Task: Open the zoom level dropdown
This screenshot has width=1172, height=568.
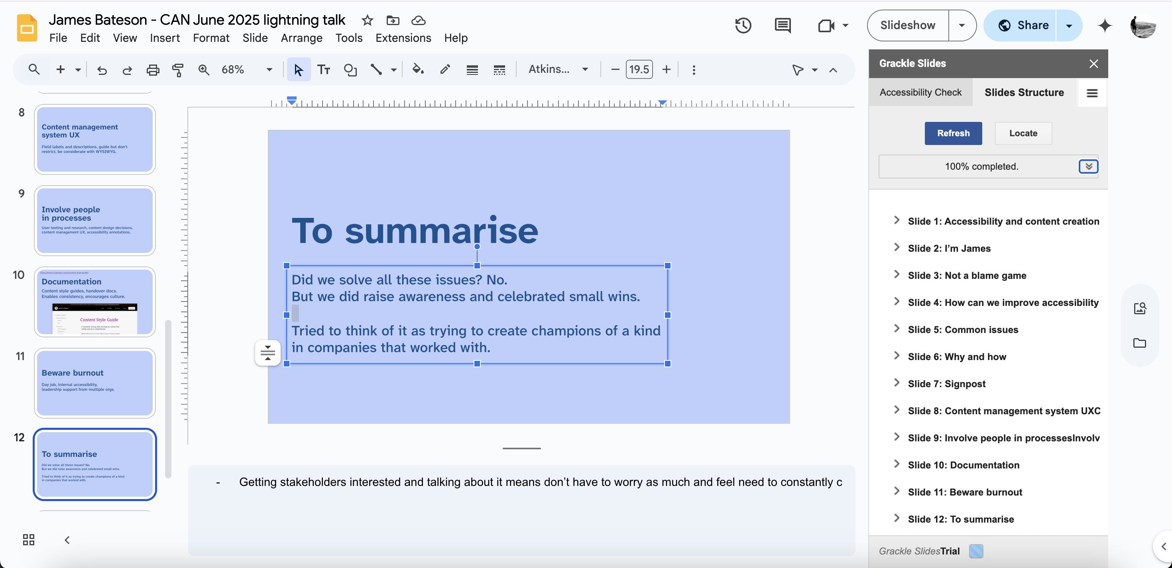Action: pyautogui.click(x=268, y=70)
